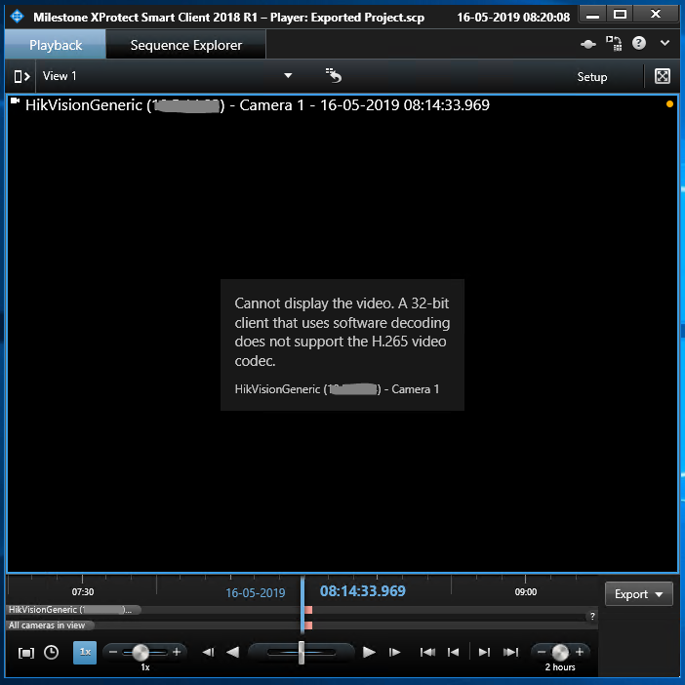Click the reload view icon

click(x=333, y=76)
